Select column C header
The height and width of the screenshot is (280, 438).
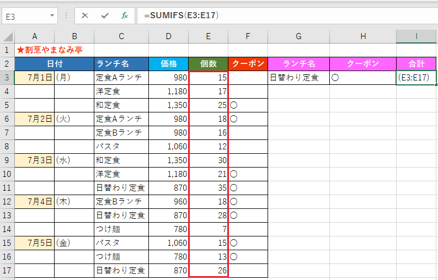click(121, 36)
